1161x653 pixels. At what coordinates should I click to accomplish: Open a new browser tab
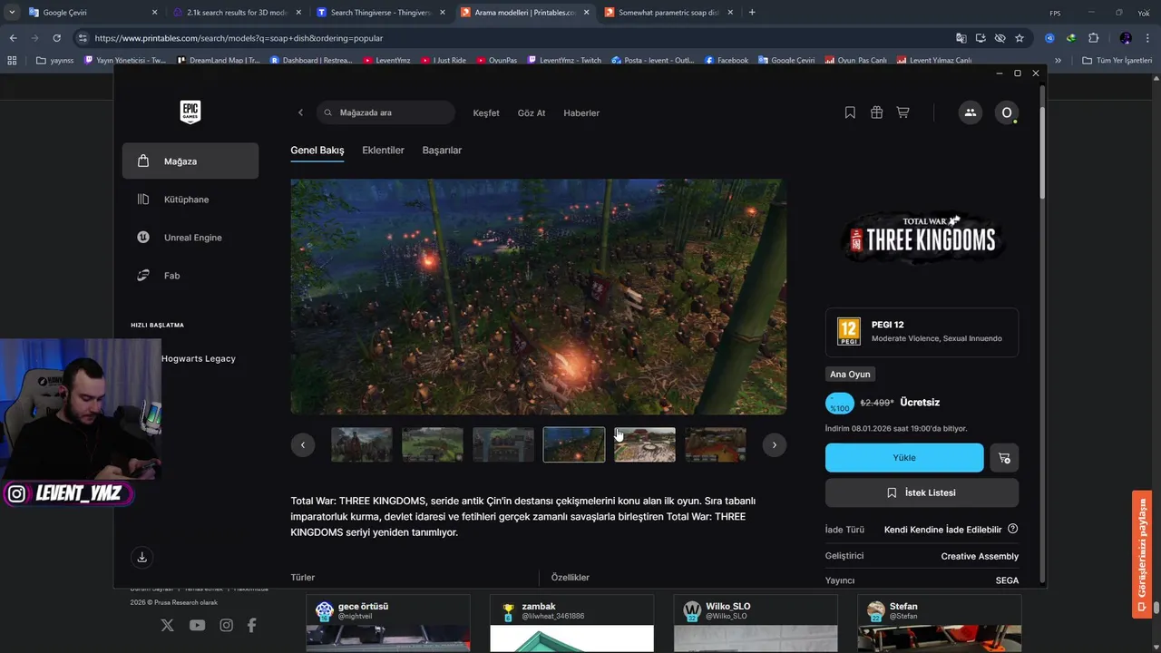[x=752, y=13]
